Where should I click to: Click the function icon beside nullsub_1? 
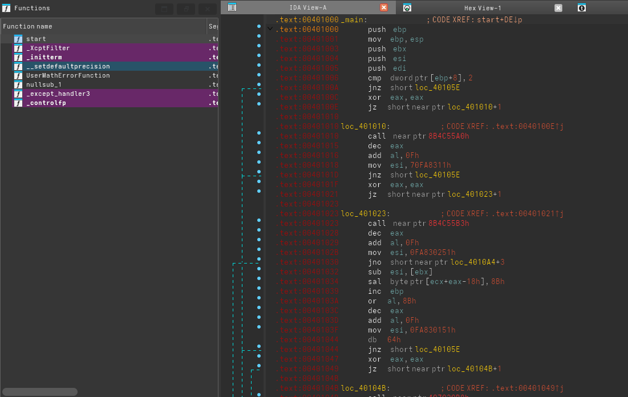click(18, 84)
